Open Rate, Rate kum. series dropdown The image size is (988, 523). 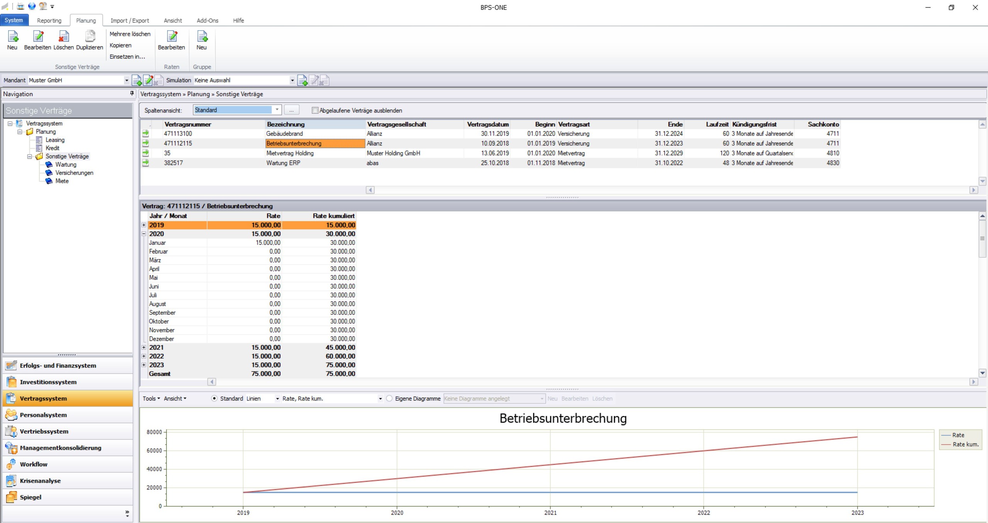[x=380, y=398]
